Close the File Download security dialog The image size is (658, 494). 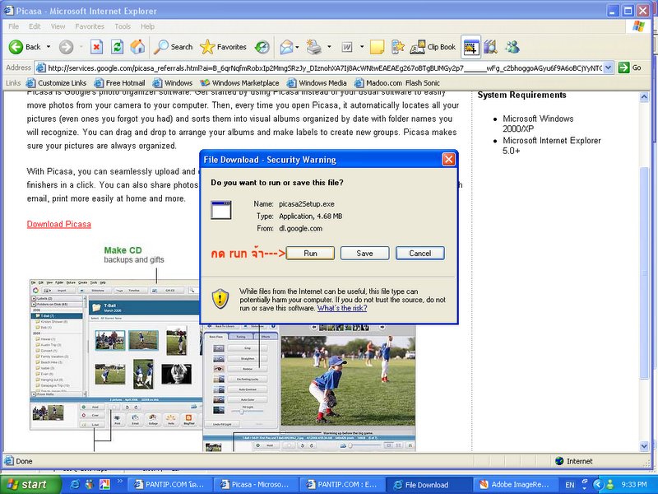pyautogui.click(x=448, y=160)
